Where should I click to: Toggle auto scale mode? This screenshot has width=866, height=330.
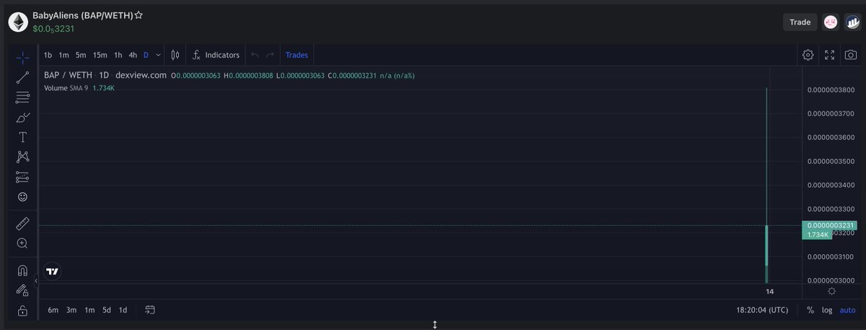tap(847, 310)
